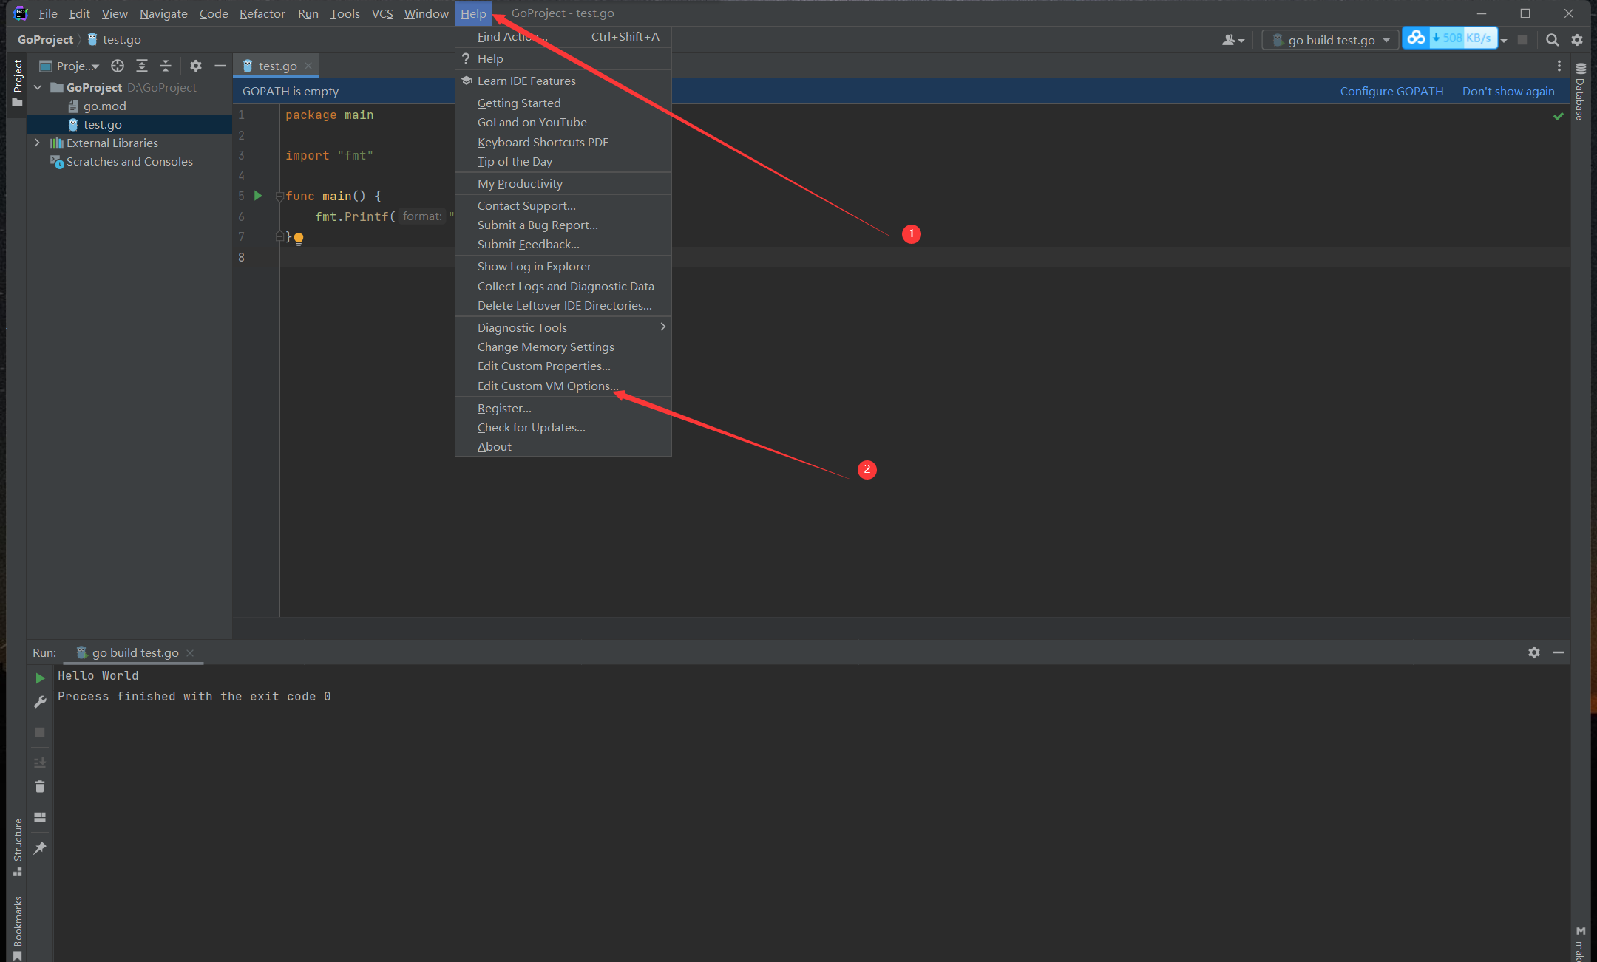The height and width of the screenshot is (962, 1597).
Task: Open Project panel gear options
Action: point(196,66)
